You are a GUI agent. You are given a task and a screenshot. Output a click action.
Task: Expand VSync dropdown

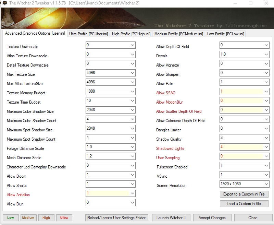tap(244, 175)
